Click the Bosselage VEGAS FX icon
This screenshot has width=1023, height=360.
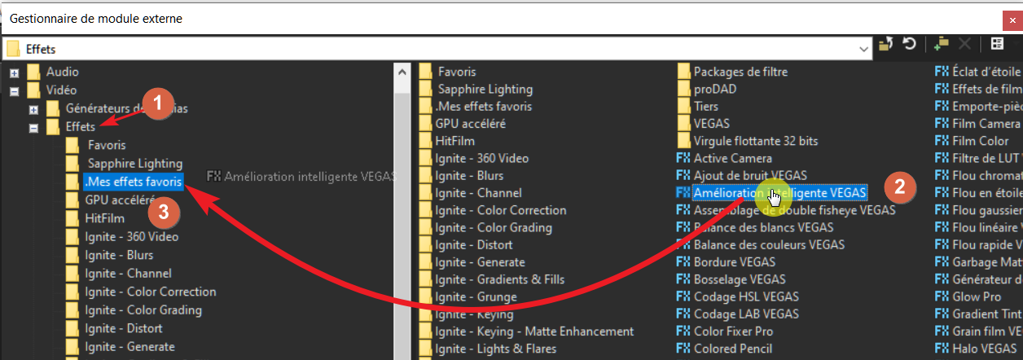tap(683, 279)
